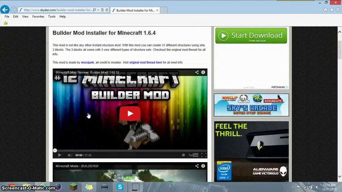Open a new blank tab
This screenshot has height=192, width=342.
(164, 10)
